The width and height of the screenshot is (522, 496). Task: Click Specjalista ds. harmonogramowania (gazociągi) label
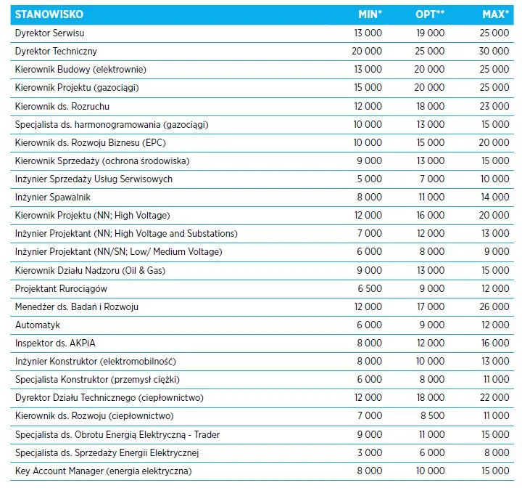112,125
